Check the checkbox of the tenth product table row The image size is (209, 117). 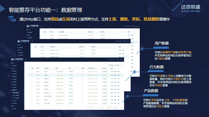point(29,103)
